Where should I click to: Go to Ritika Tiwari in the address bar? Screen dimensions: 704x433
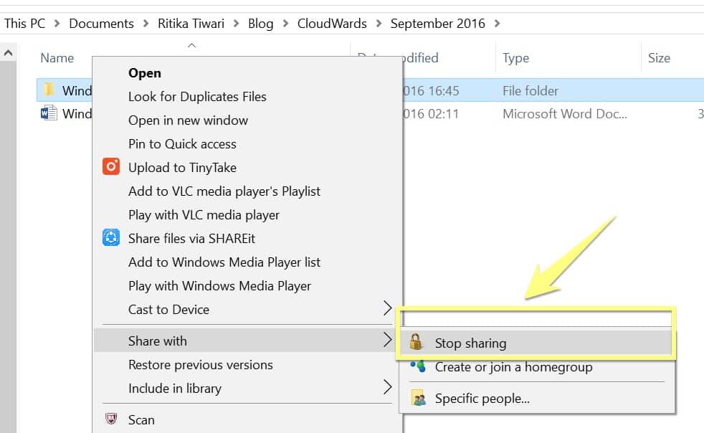point(191,24)
